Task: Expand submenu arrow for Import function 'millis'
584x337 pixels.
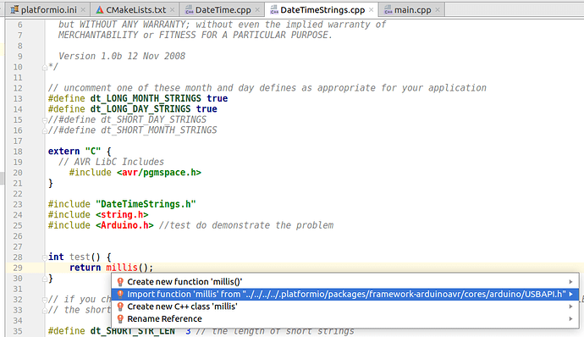Action: click(x=570, y=294)
